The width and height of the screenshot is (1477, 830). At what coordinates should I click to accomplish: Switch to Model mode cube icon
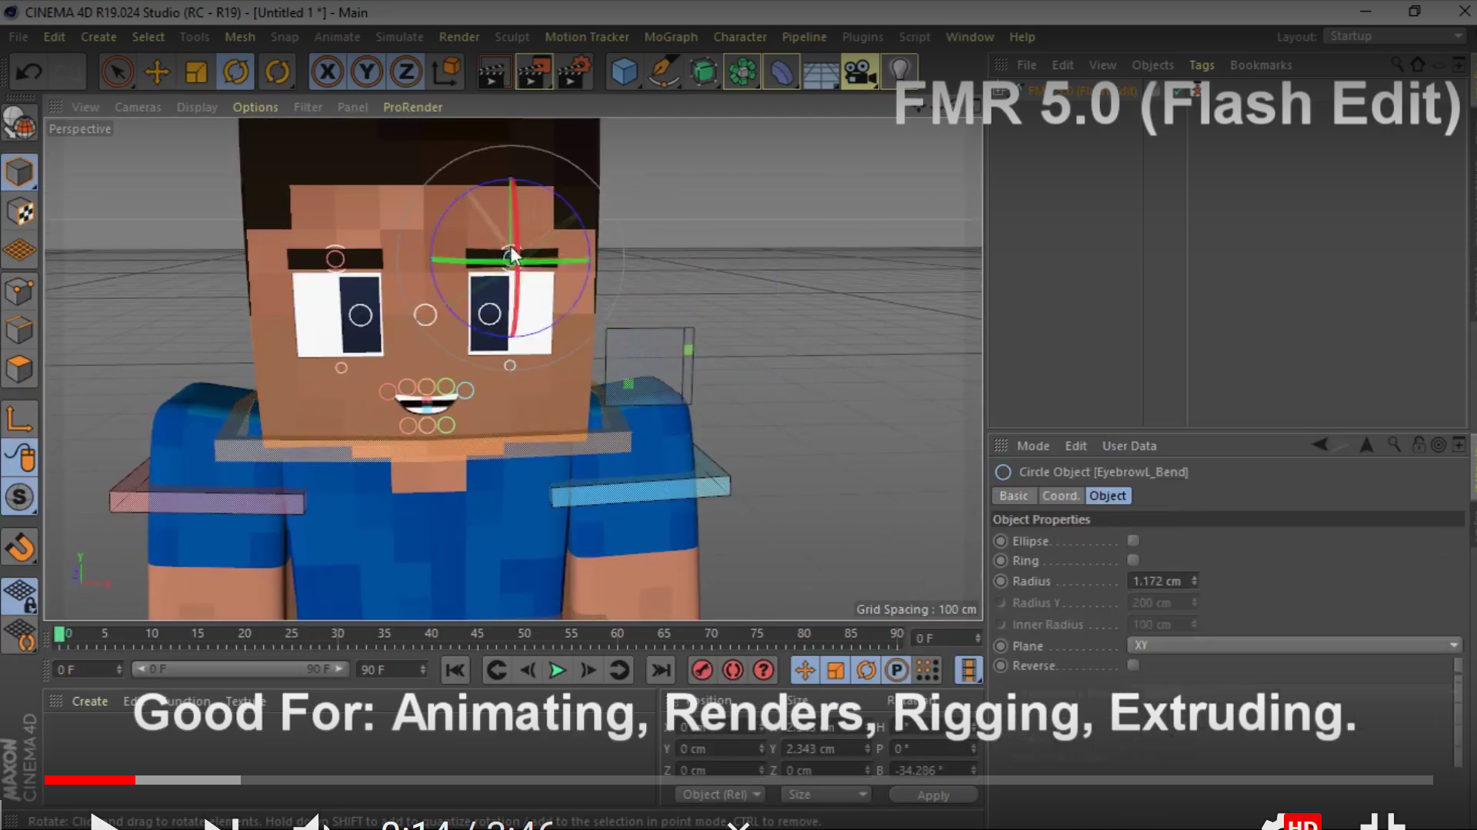pos(19,171)
